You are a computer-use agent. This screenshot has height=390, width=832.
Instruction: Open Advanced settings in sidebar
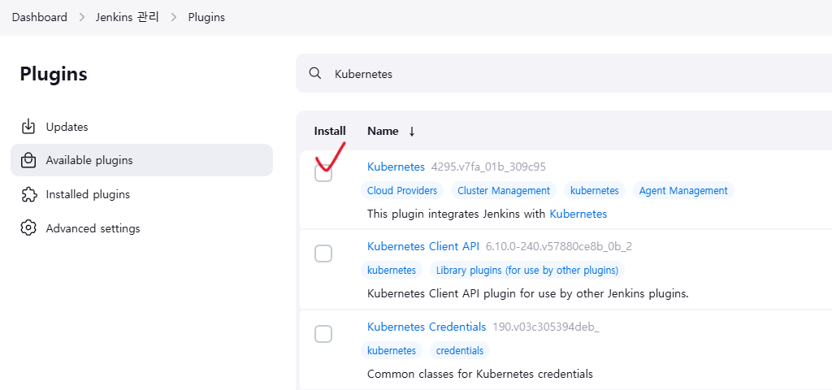click(x=141, y=228)
